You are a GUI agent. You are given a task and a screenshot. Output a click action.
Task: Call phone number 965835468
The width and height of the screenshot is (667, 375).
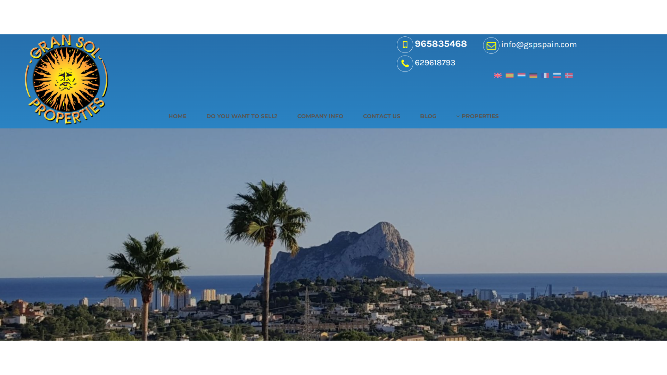(440, 44)
